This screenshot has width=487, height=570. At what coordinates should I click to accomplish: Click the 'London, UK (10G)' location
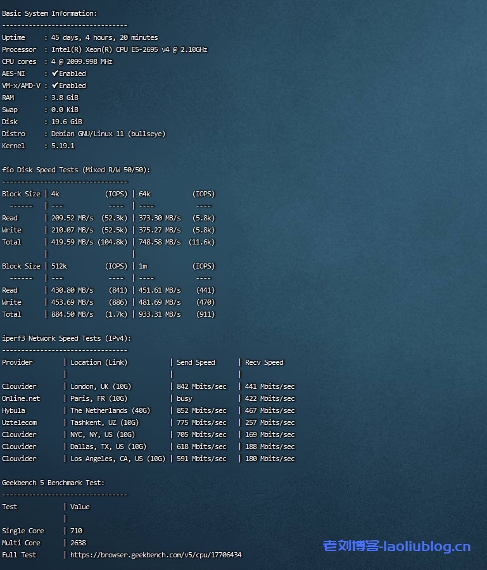pyautogui.click(x=101, y=386)
